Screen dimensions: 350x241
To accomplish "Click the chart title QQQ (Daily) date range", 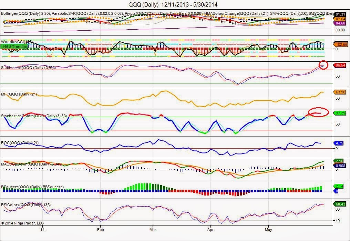I will coord(173,4).
